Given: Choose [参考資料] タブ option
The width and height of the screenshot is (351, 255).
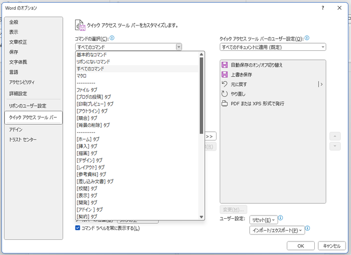Looking at the screenshot, I should 137,174.
